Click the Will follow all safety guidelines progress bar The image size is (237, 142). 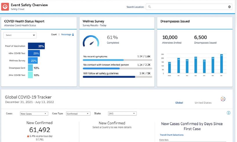117,77
